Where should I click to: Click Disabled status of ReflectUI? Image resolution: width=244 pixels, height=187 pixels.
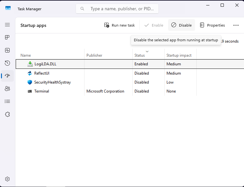[x=142, y=73]
